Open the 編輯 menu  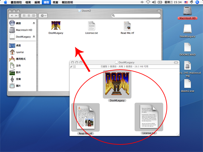coord(37,2)
